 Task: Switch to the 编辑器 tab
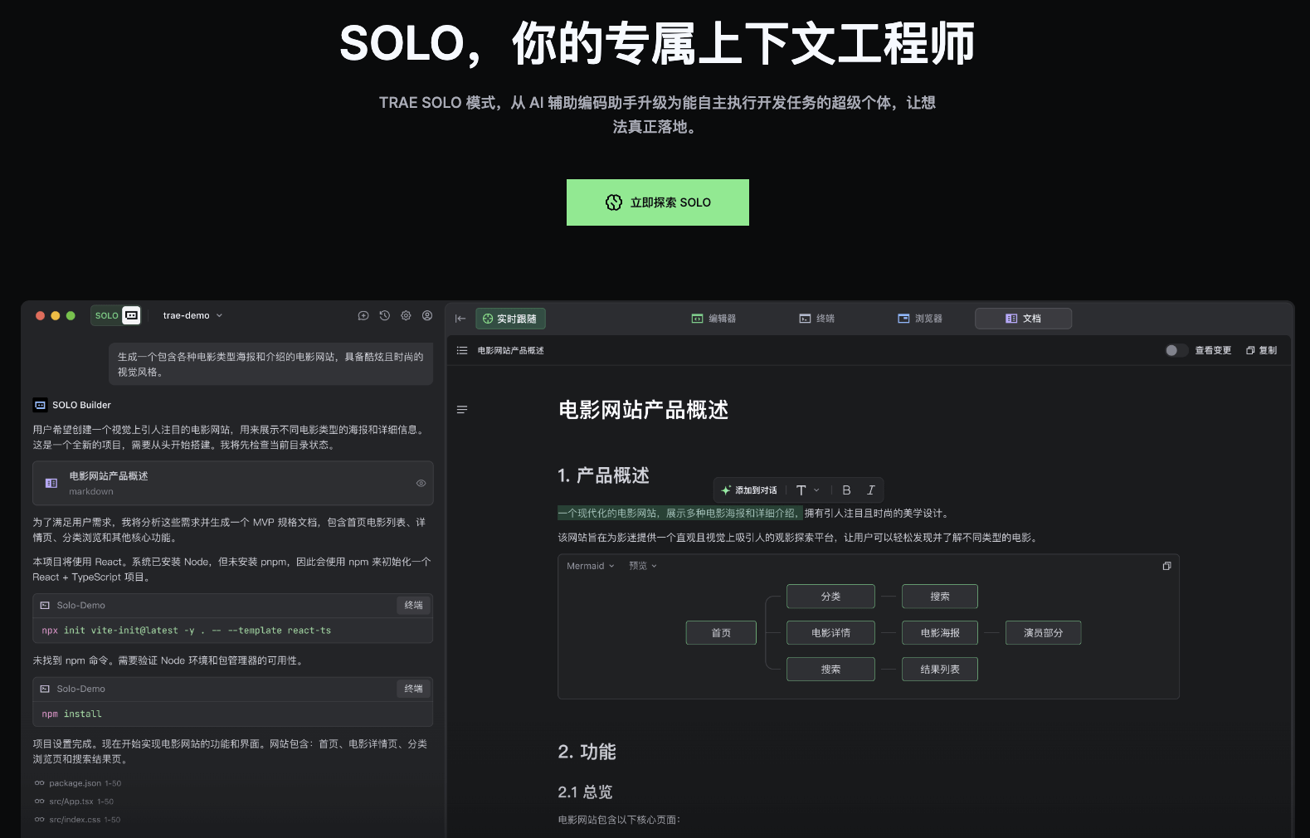click(x=714, y=319)
